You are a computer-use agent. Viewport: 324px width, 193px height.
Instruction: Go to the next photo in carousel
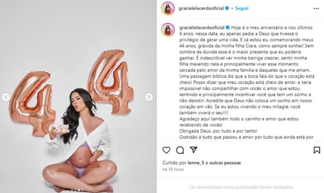click(x=148, y=97)
